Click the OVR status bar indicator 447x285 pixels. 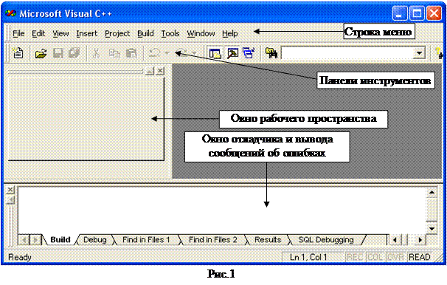click(x=395, y=257)
